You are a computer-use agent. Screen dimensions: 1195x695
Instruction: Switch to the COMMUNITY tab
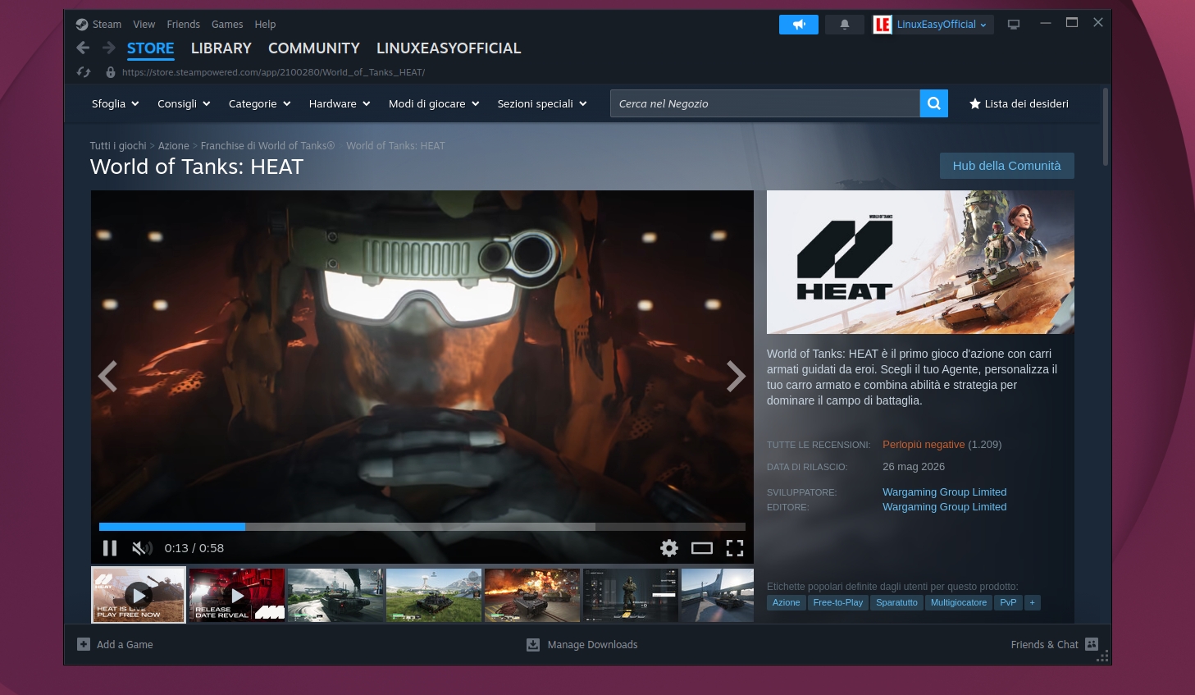pyautogui.click(x=314, y=48)
